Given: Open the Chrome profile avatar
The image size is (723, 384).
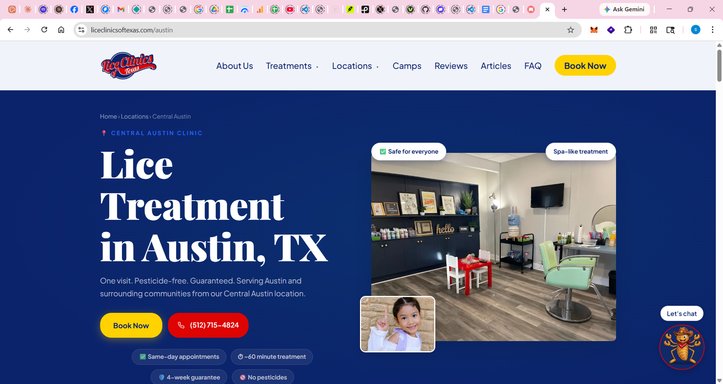Looking at the screenshot, I should pyautogui.click(x=696, y=30).
